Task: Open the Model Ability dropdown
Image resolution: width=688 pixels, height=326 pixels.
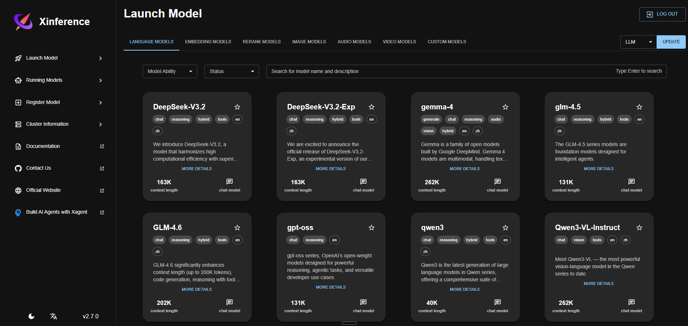Action: point(170,71)
